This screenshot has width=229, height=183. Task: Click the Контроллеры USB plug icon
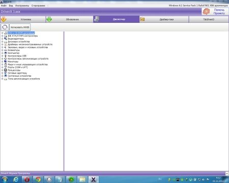click(x=6, y=56)
